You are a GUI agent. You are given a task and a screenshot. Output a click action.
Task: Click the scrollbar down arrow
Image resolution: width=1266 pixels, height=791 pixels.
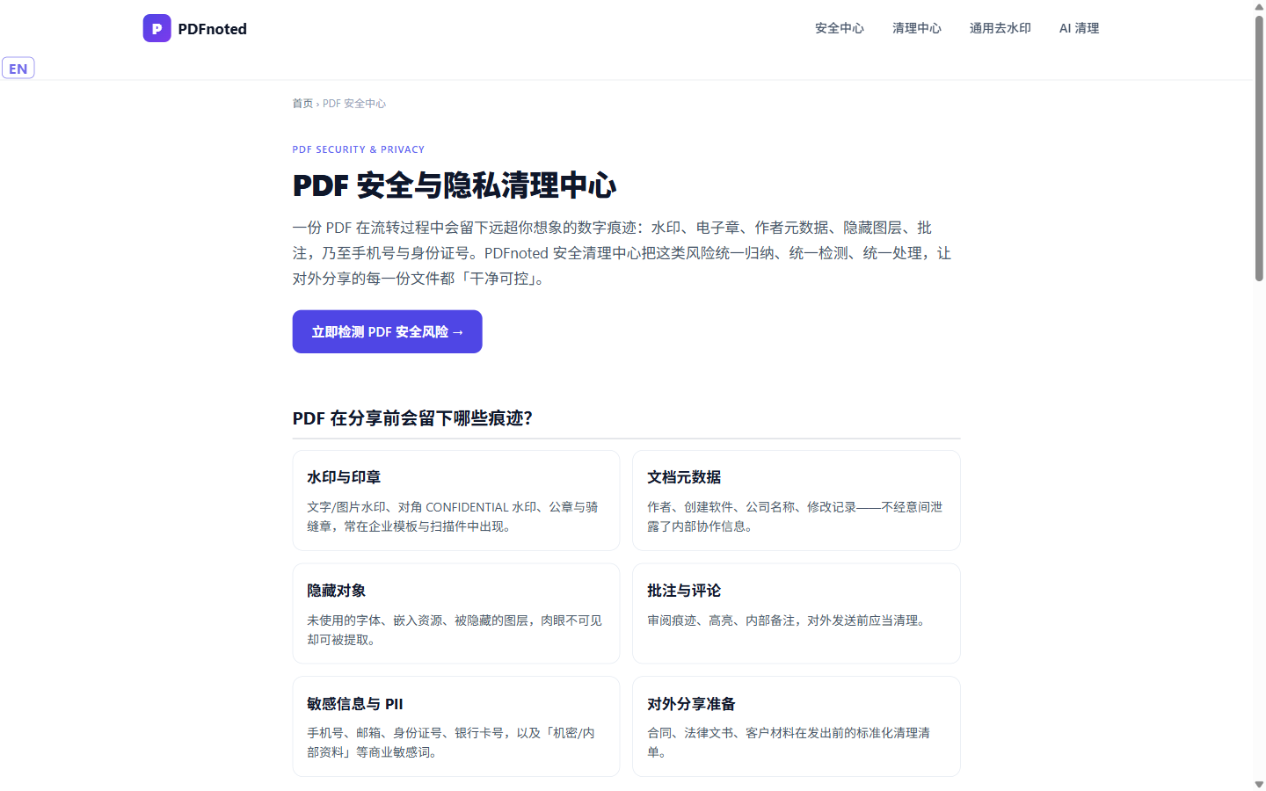pyautogui.click(x=1259, y=784)
